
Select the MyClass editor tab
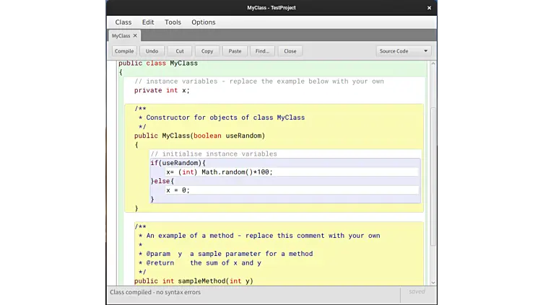coord(121,35)
